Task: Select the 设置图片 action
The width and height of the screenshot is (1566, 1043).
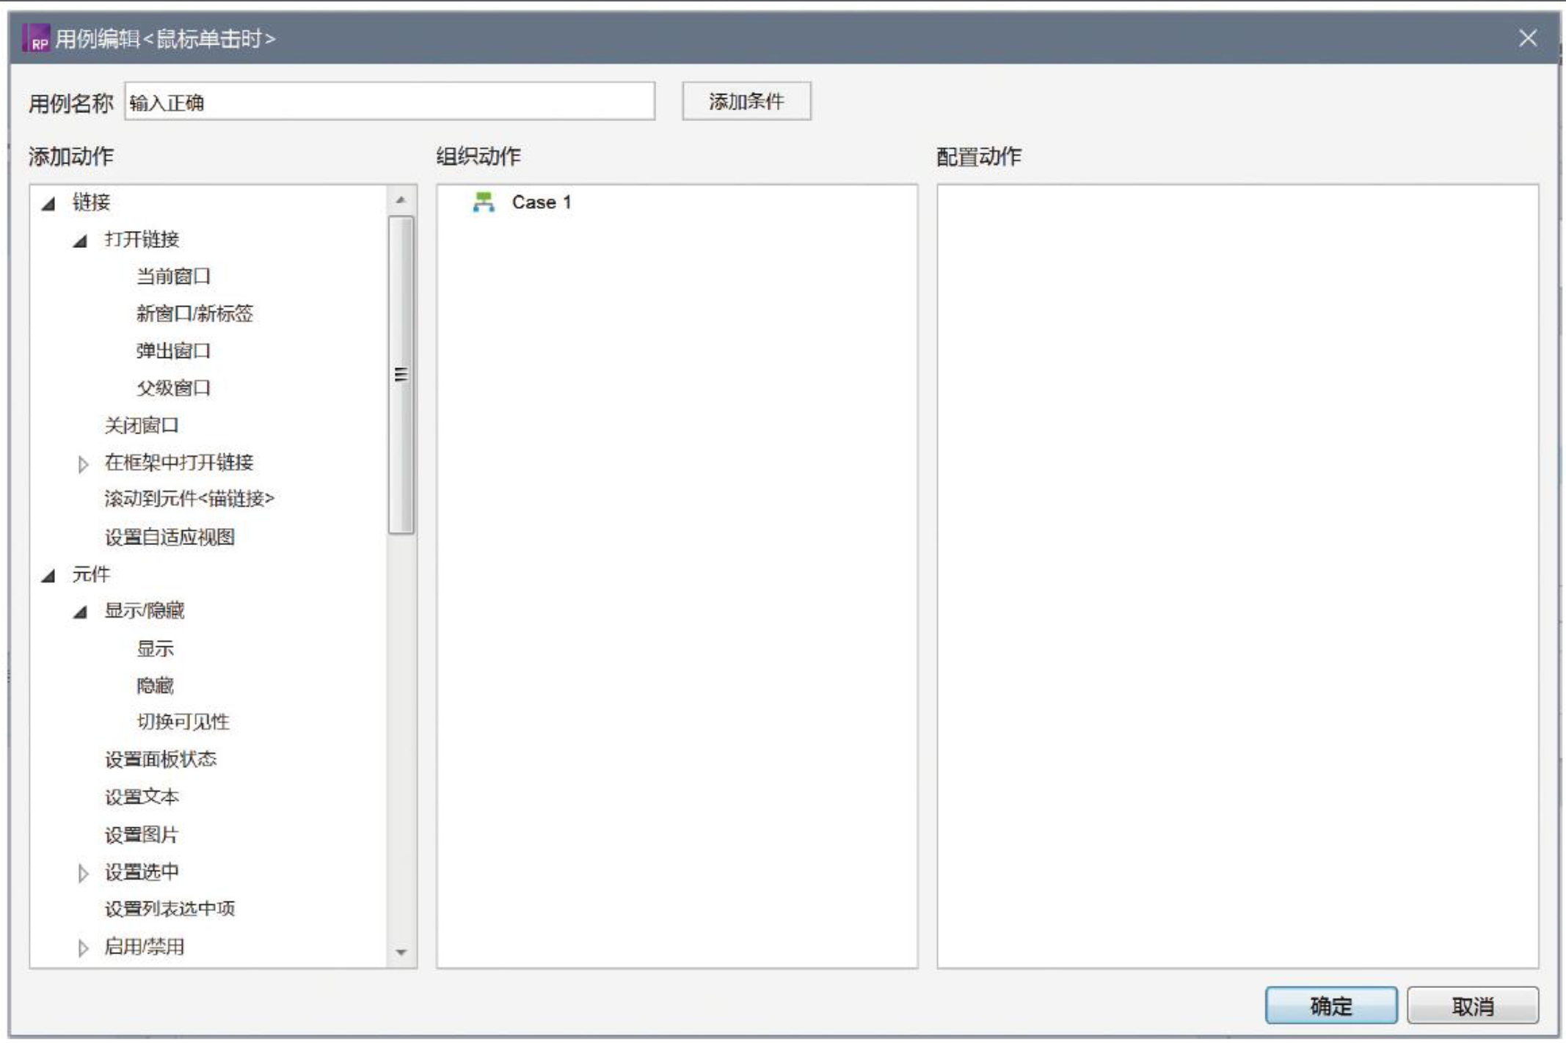Action: [142, 835]
